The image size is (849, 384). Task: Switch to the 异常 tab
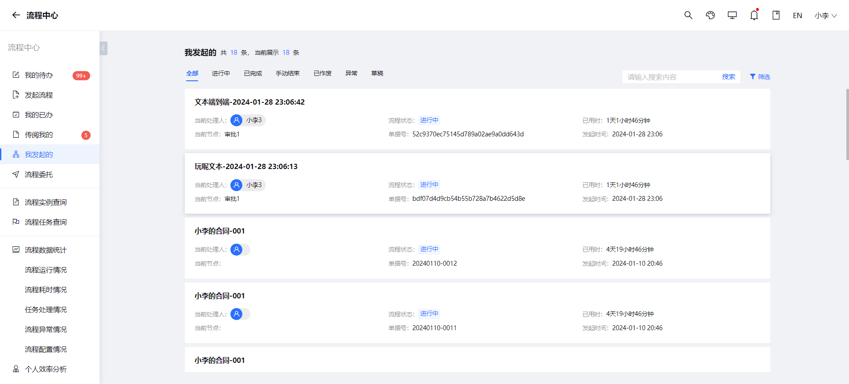tap(352, 73)
